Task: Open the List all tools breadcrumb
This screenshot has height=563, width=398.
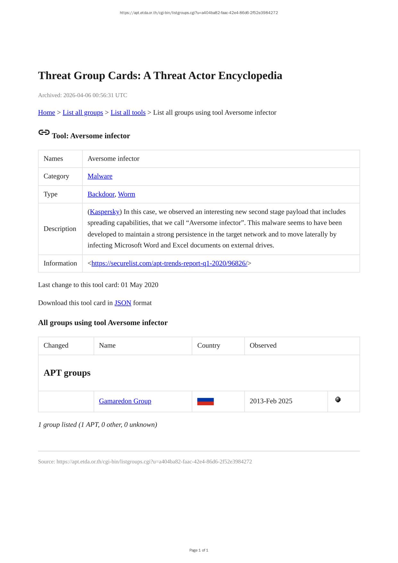Action: (x=128, y=113)
